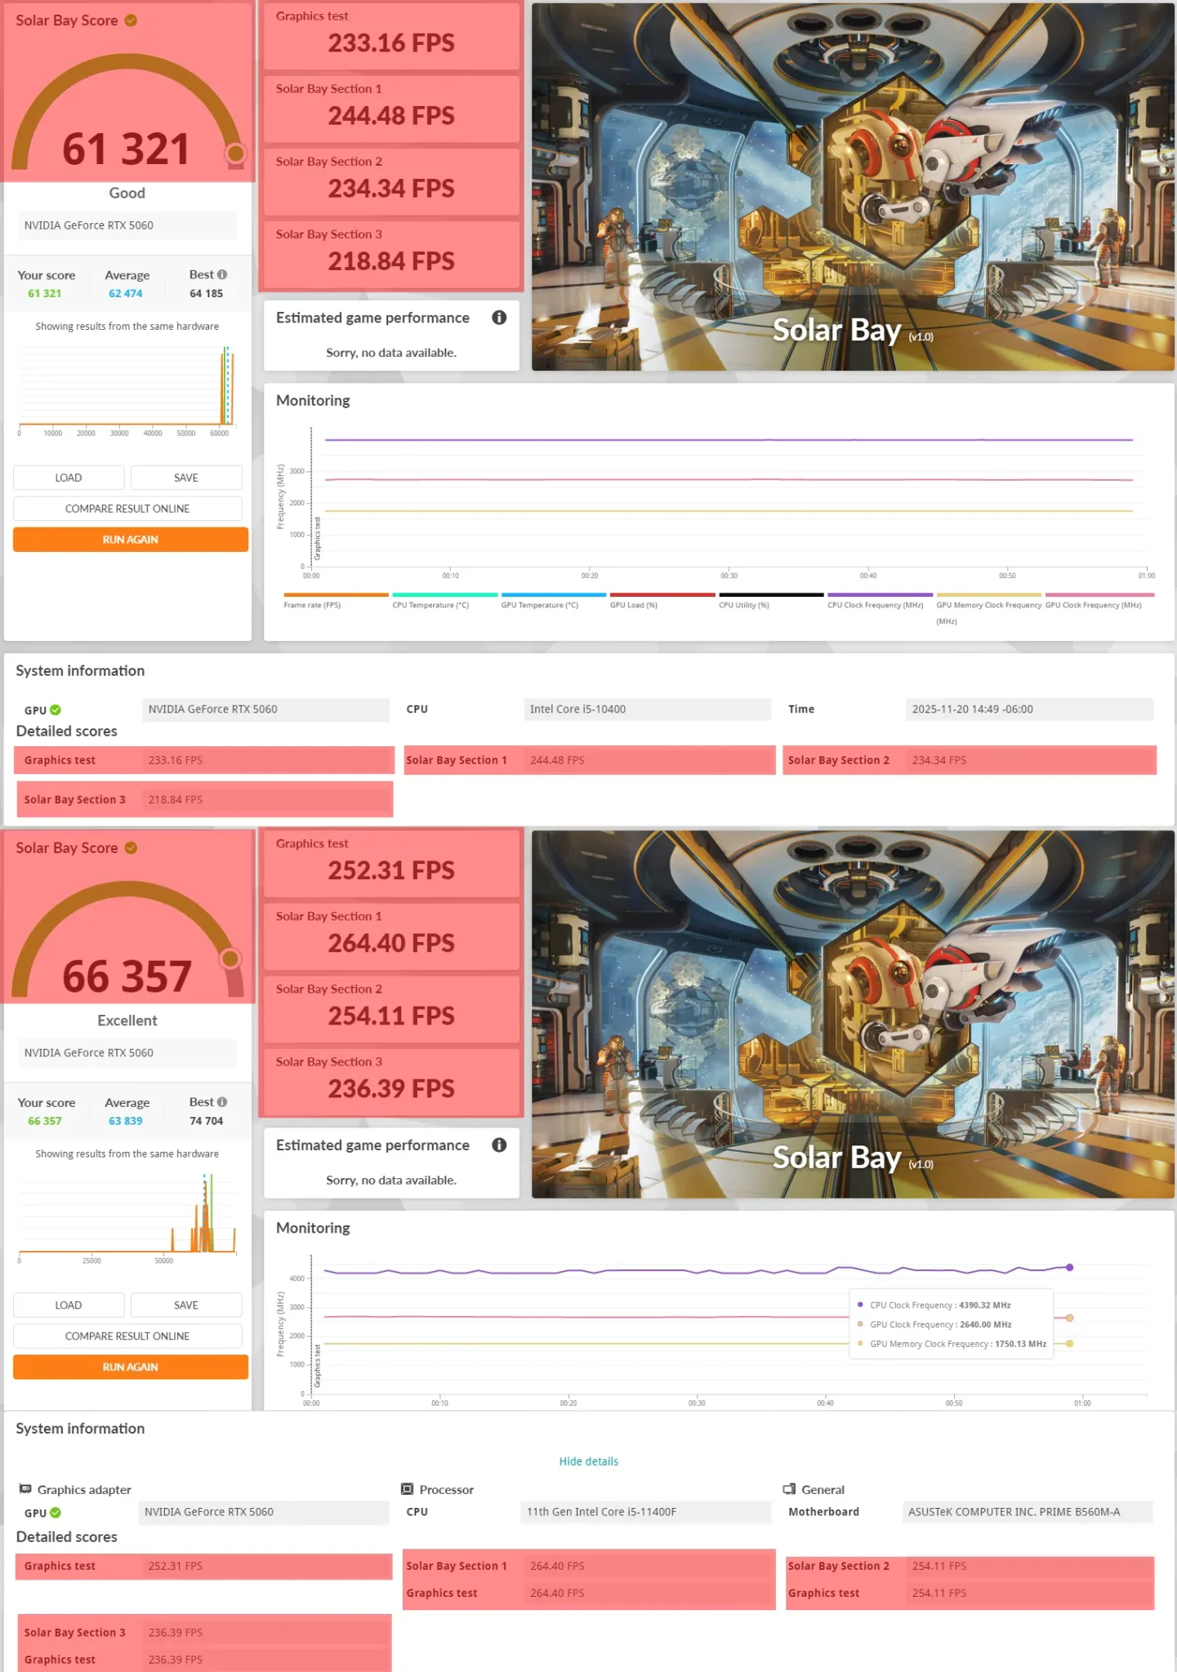Click the 252.31 FPS Graphics test tile
This screenshot has width=1177, height=1672.
[391, 864]
